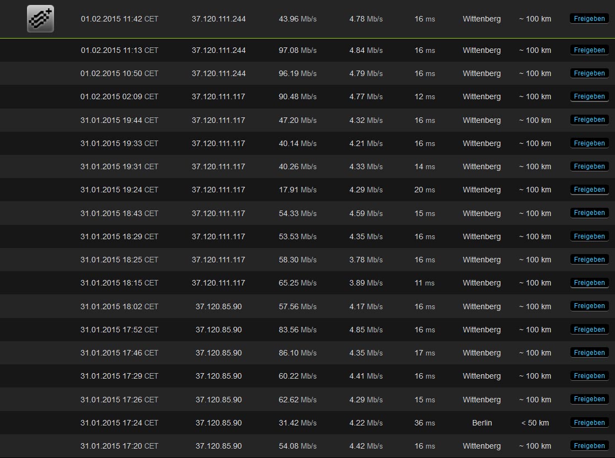Click the 12 ms ping value

(x=424, y=96)
